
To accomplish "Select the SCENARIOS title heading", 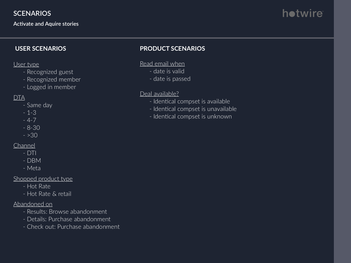I will (32, 13).
